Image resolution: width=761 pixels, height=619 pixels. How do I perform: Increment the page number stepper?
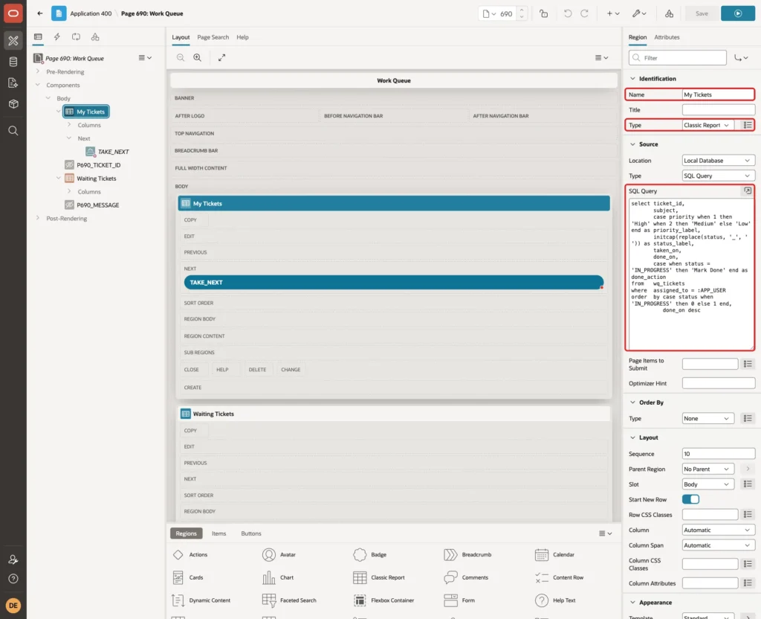pyautogui.click(x=522, y=10)
